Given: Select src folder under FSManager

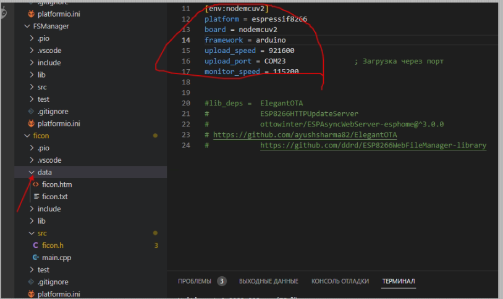Looking at the screenshot, I should click(x=42, y=87).
